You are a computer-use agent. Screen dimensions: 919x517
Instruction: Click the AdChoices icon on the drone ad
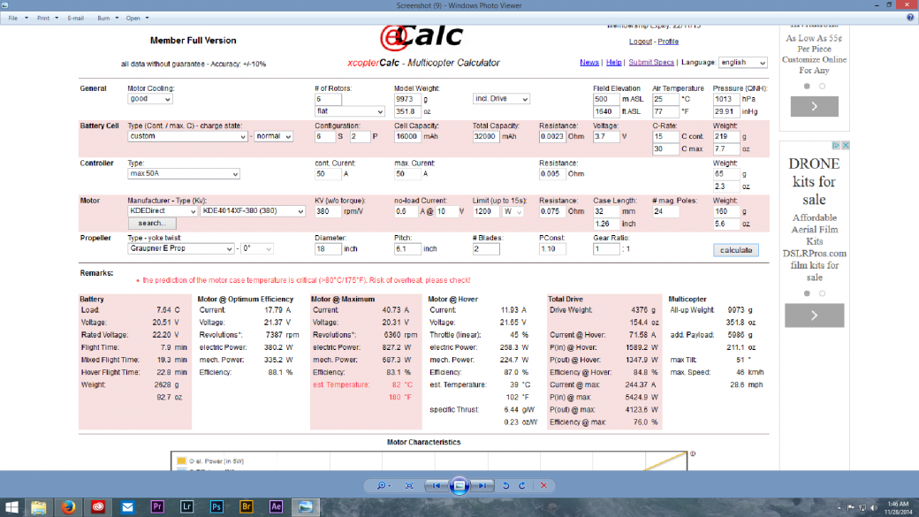pyautogui.click(x=836, y=145)
